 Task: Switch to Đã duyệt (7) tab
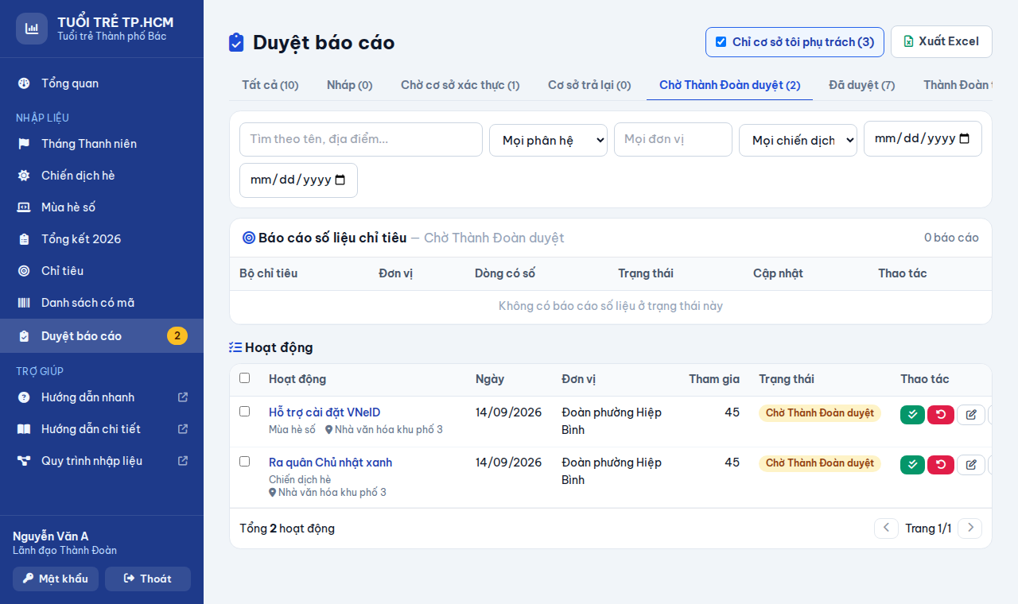click(x=862, y=85)
